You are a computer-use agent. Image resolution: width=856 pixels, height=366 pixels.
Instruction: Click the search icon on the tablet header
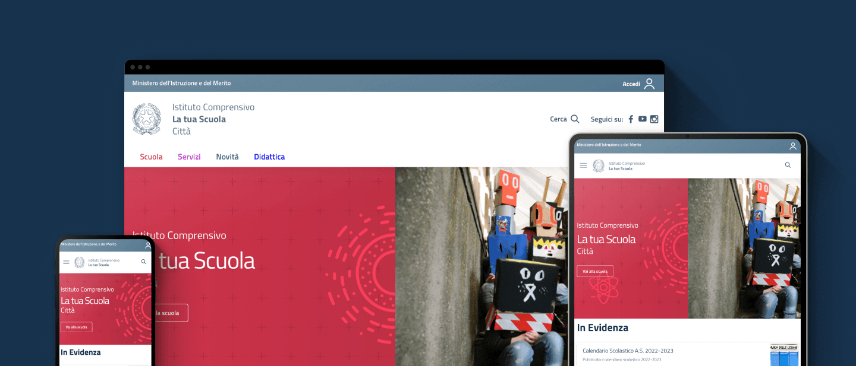[788, 166]
